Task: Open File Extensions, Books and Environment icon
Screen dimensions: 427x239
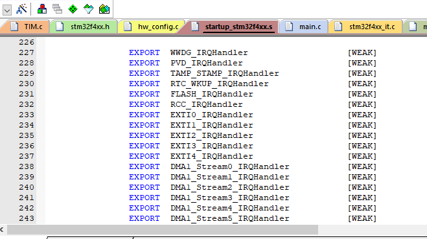Action: (42, 9)
